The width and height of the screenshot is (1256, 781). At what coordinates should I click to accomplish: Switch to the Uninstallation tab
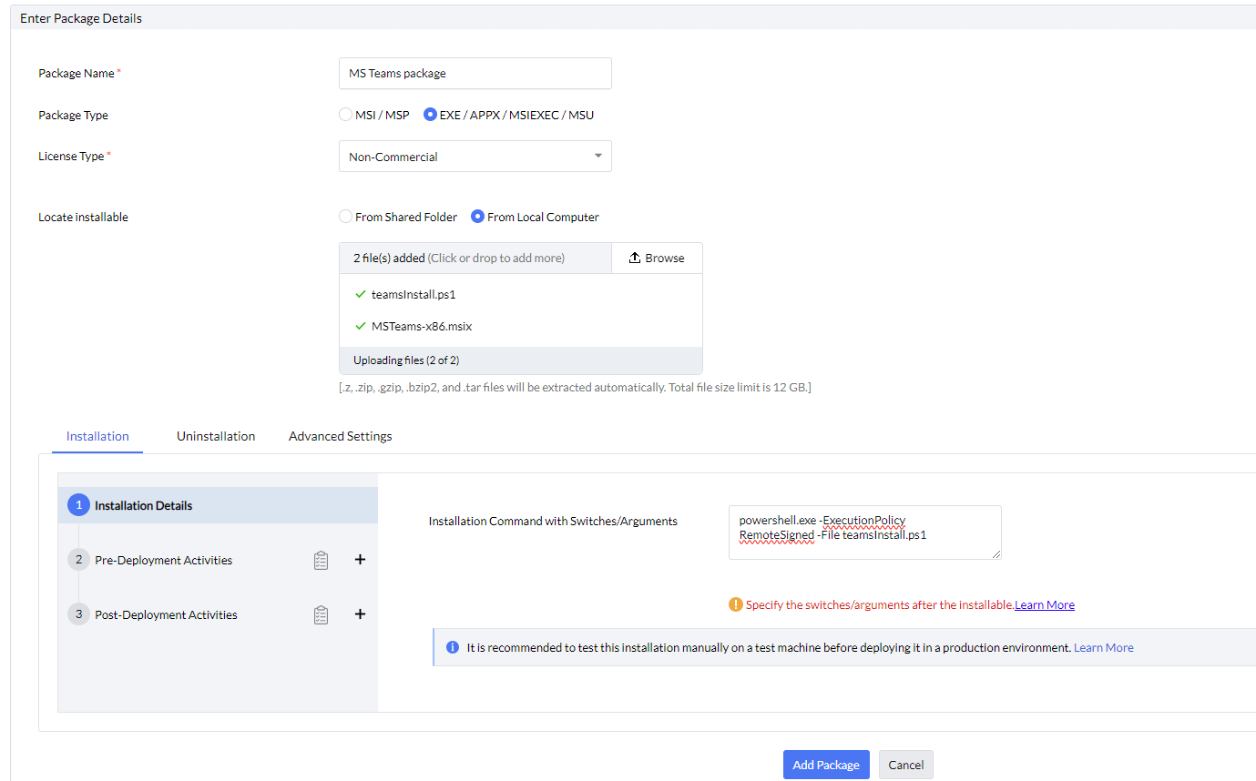click(x=216, y=436)
